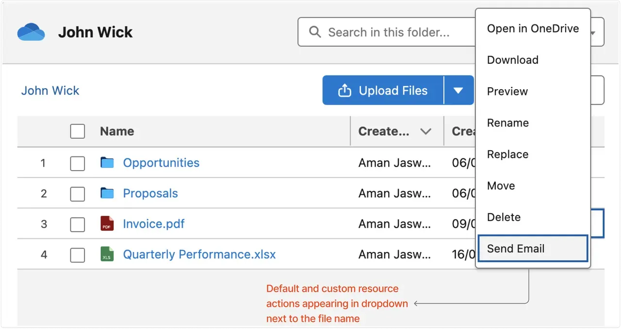Viewport: 621px width, 329px height.
Task: Choose Send Email from the dropdown menu
Action: [x=516, y=249]
